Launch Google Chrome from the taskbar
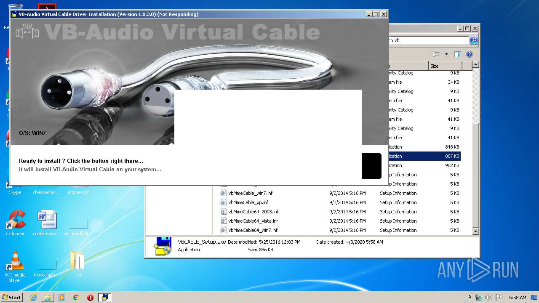Screen dimensions: 539x303 (76, 298)
